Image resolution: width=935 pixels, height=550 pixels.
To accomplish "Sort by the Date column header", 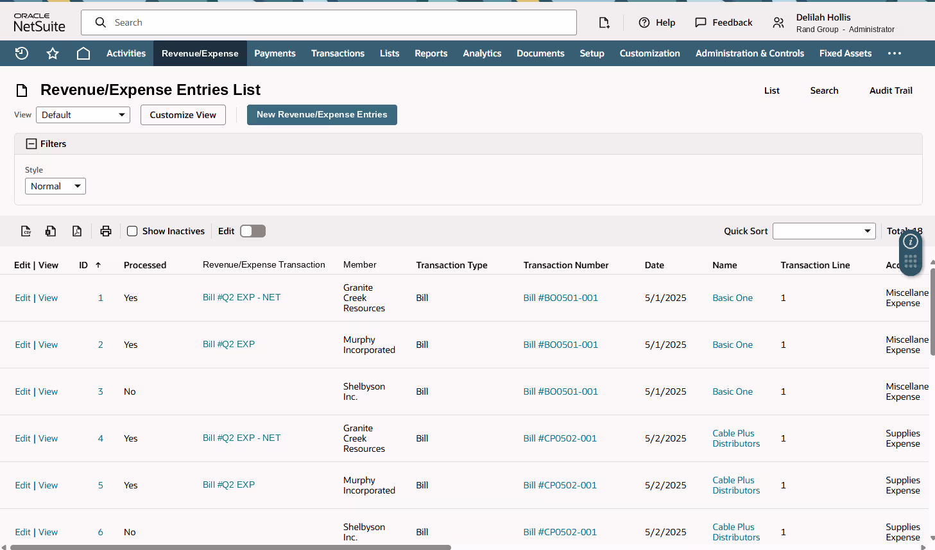I will [655, 265].
